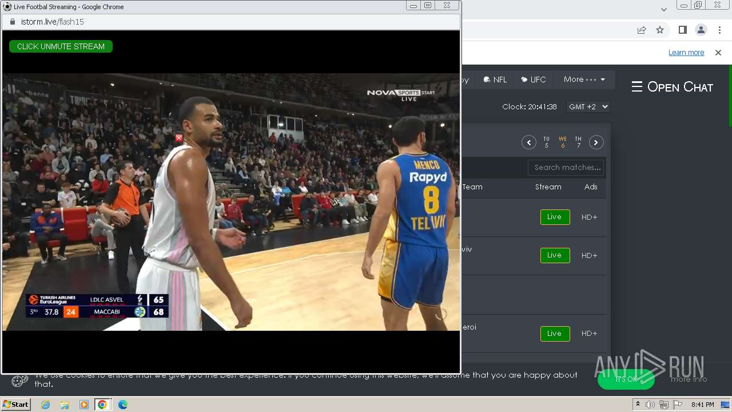Close the small red X ad overlay on the video

tap(179, 138)
